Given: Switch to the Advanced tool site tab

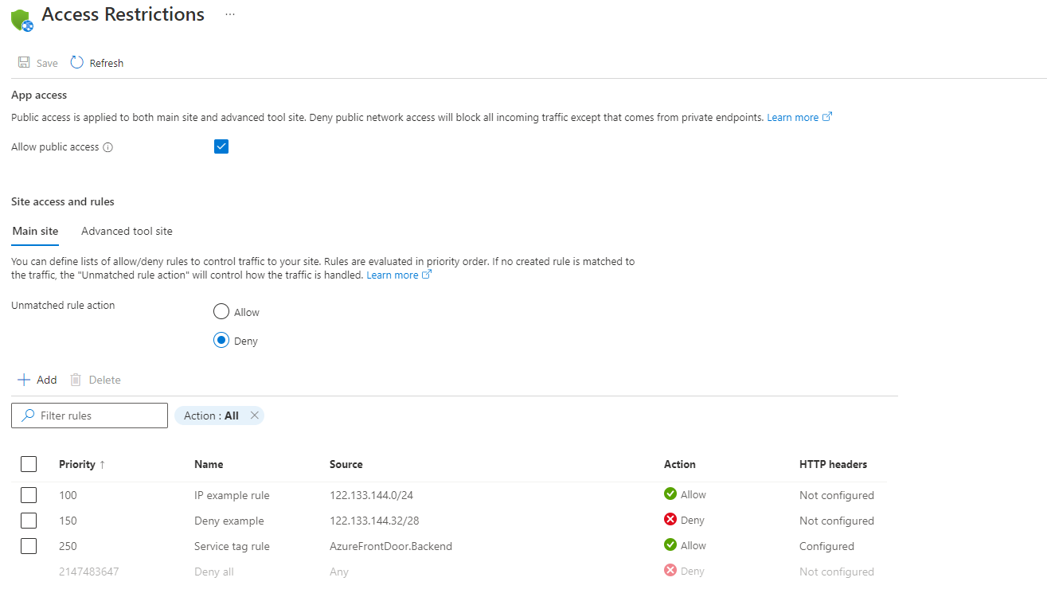Looking at the screenshot, I should pyautogui.click(x=126, y=231).
